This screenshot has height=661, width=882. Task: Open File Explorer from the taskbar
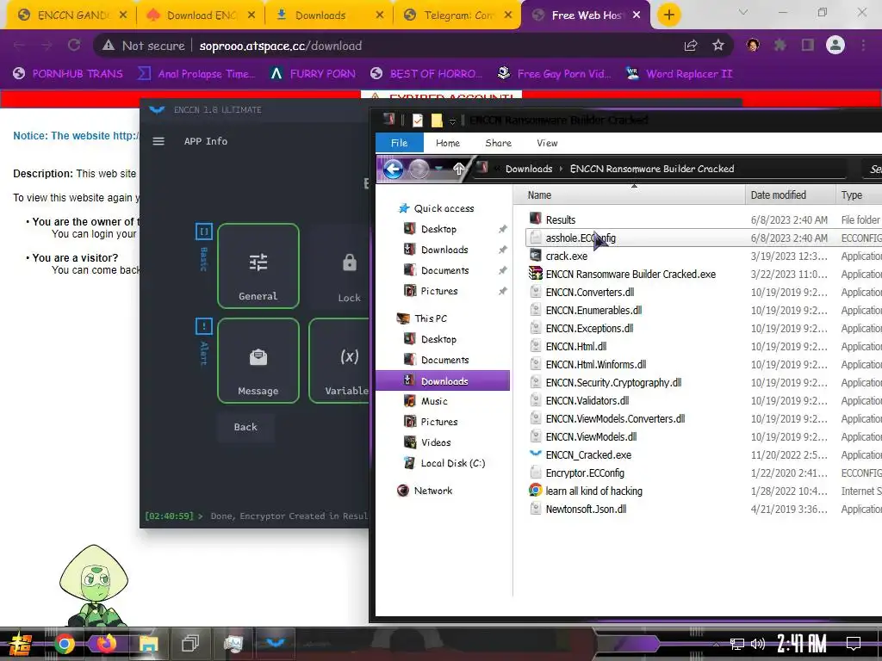point(148,644)
